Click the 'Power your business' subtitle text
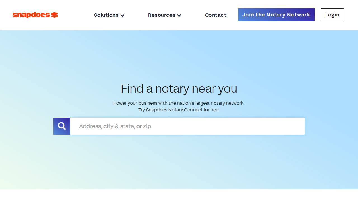Screen dimensions: 358x201 tap(179, 103)
